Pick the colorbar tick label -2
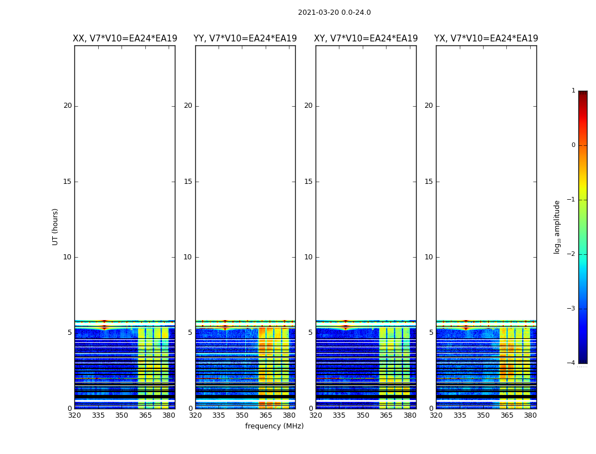 tap(572, 254)
